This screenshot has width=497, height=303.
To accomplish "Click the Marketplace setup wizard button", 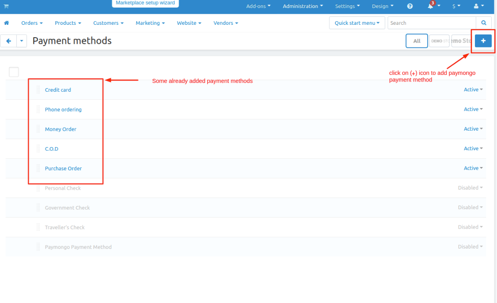I will click(145, 3).
